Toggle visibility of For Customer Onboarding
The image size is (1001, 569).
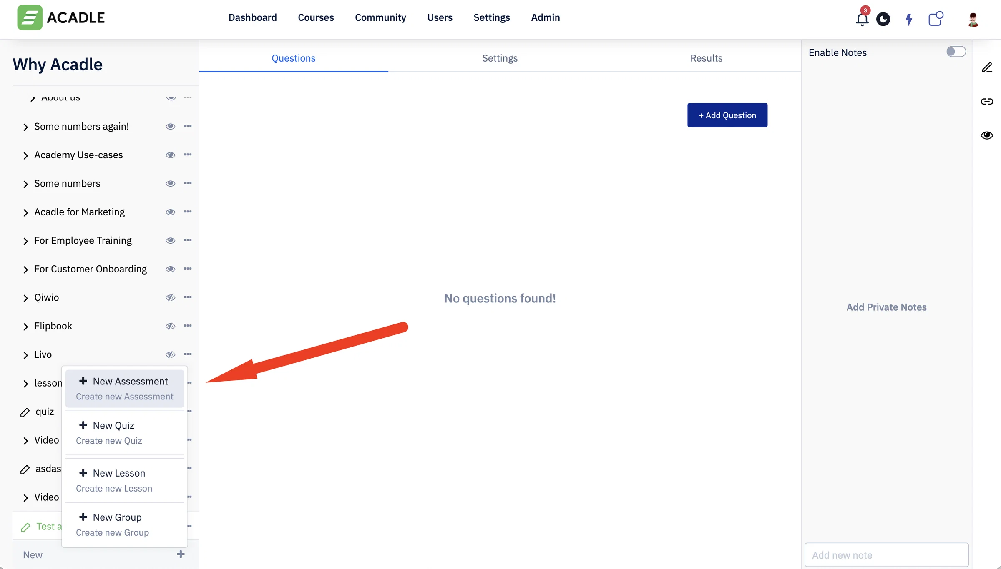tap(170, 269)
